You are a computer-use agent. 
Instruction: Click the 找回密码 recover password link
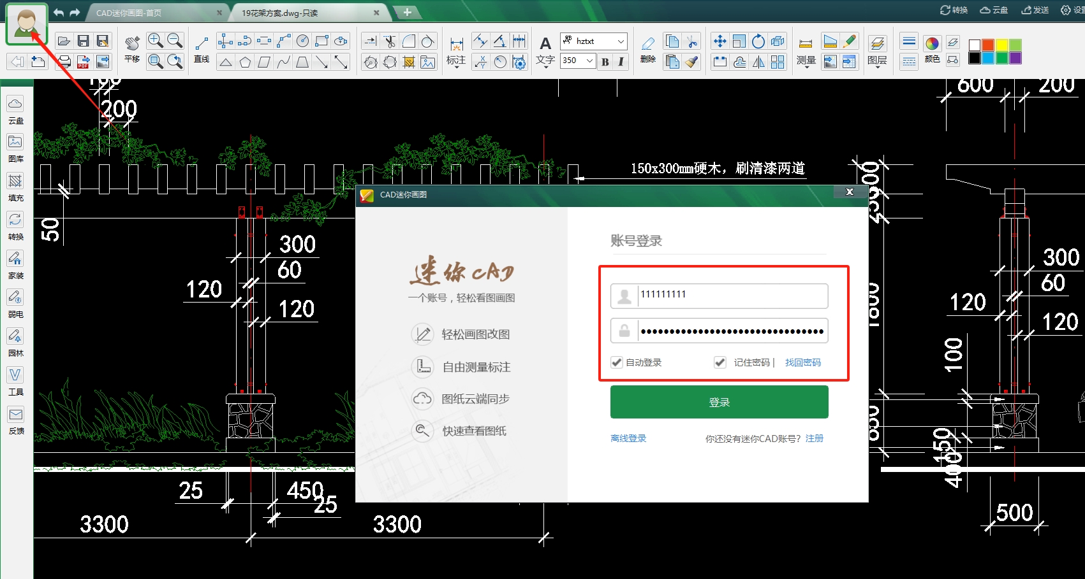803,362
